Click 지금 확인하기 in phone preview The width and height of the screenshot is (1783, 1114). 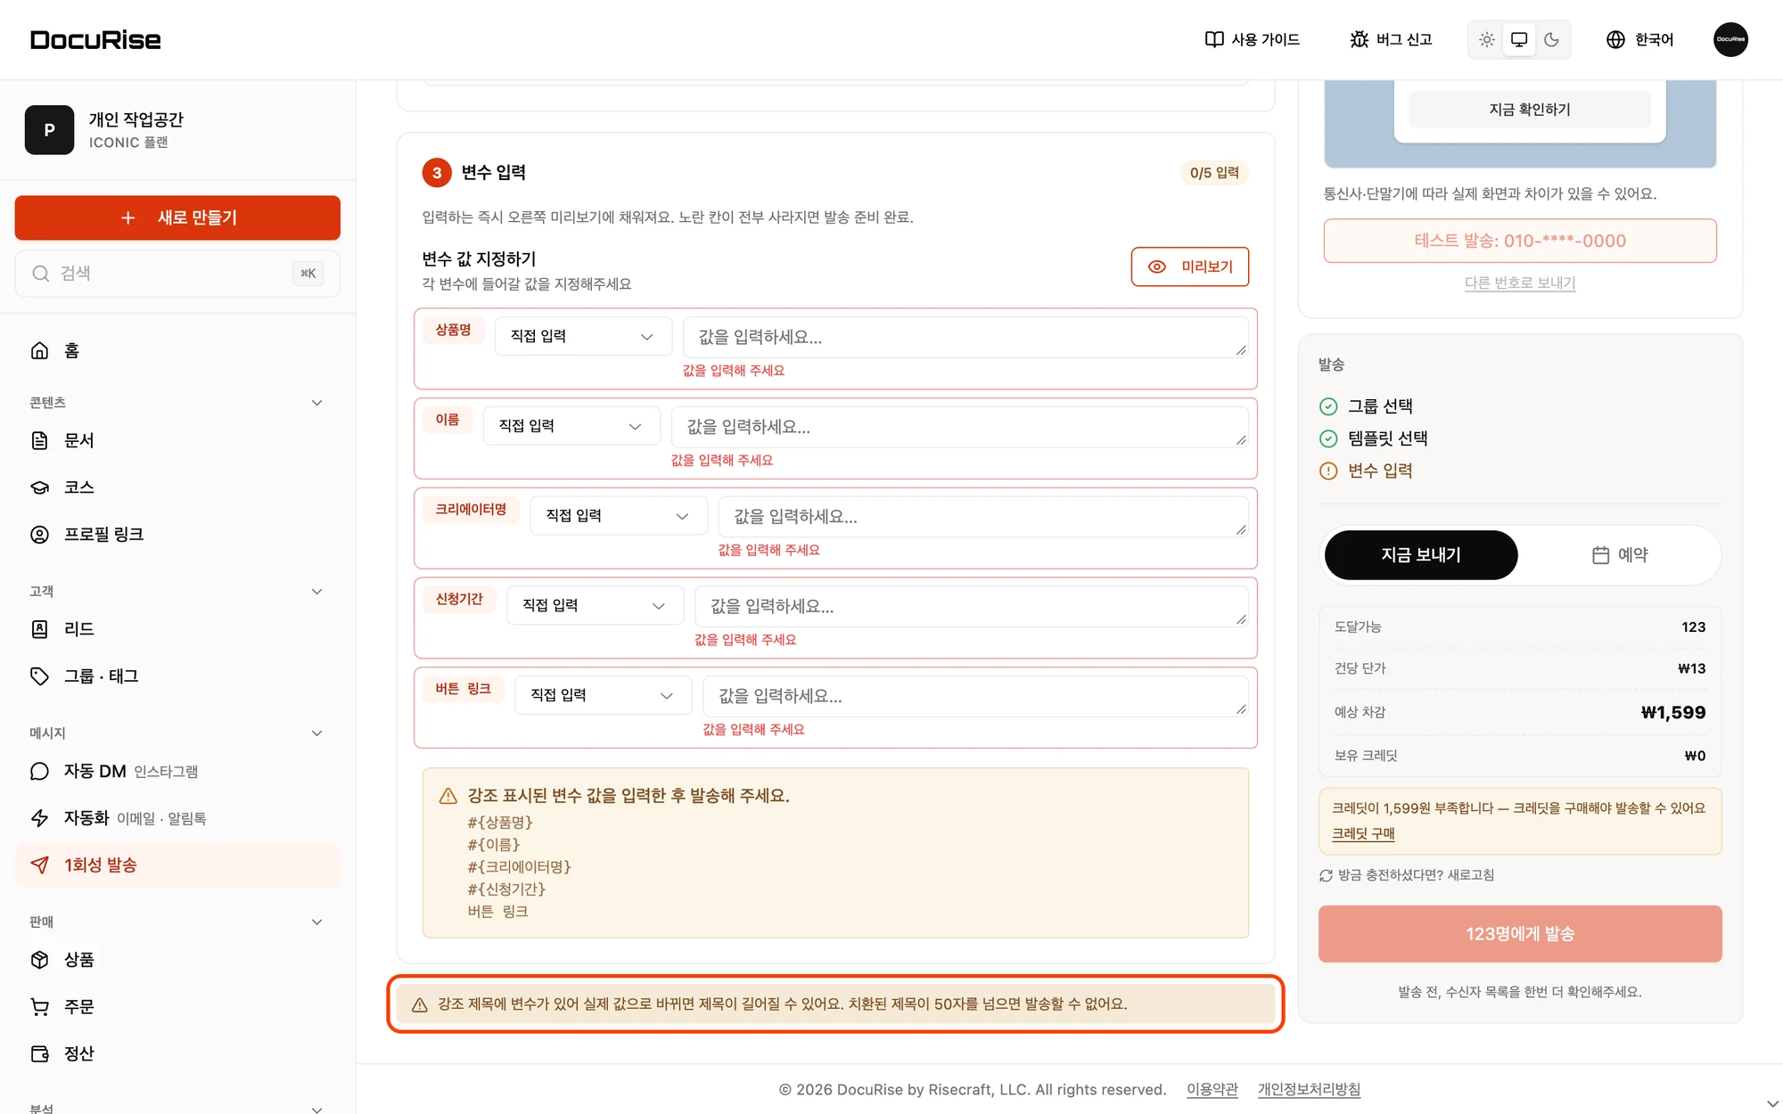pos(1530,110)
